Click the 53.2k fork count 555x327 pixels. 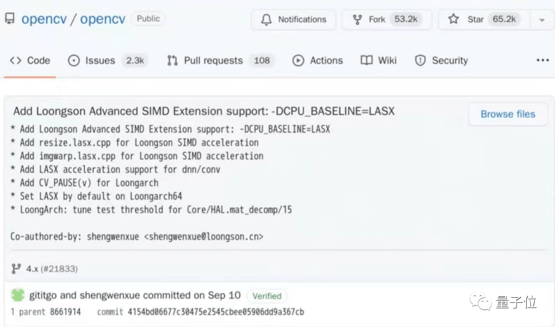(x=405, y=19)
